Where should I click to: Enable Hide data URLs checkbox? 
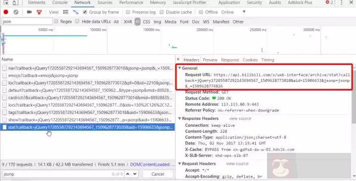[x=77, y=21]
